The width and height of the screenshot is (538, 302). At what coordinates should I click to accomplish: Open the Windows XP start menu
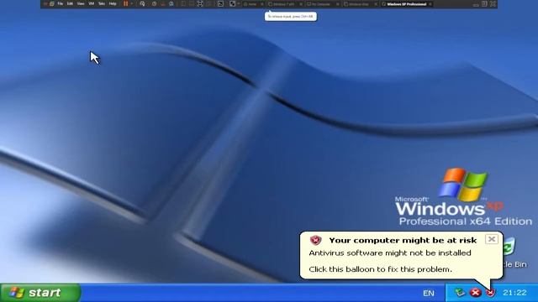(x=40, y=293)
